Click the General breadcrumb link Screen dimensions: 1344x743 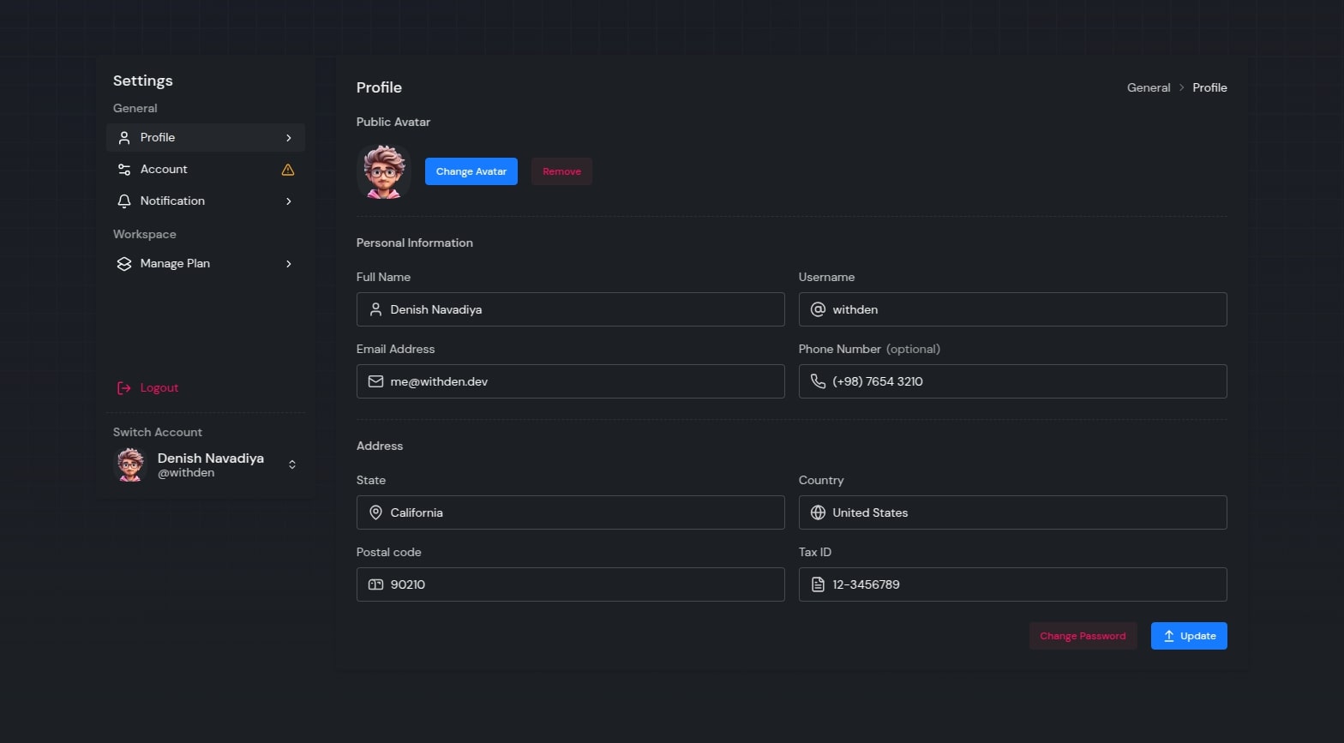[1148, 87]
